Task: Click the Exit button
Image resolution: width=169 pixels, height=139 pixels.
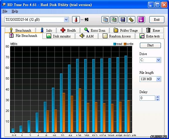Action: pyautogui.click(x=157, y=20)
